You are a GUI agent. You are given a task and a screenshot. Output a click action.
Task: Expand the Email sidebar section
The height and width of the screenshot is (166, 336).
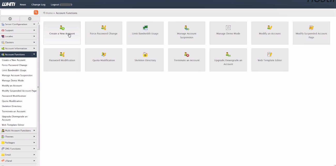[18, 155]
